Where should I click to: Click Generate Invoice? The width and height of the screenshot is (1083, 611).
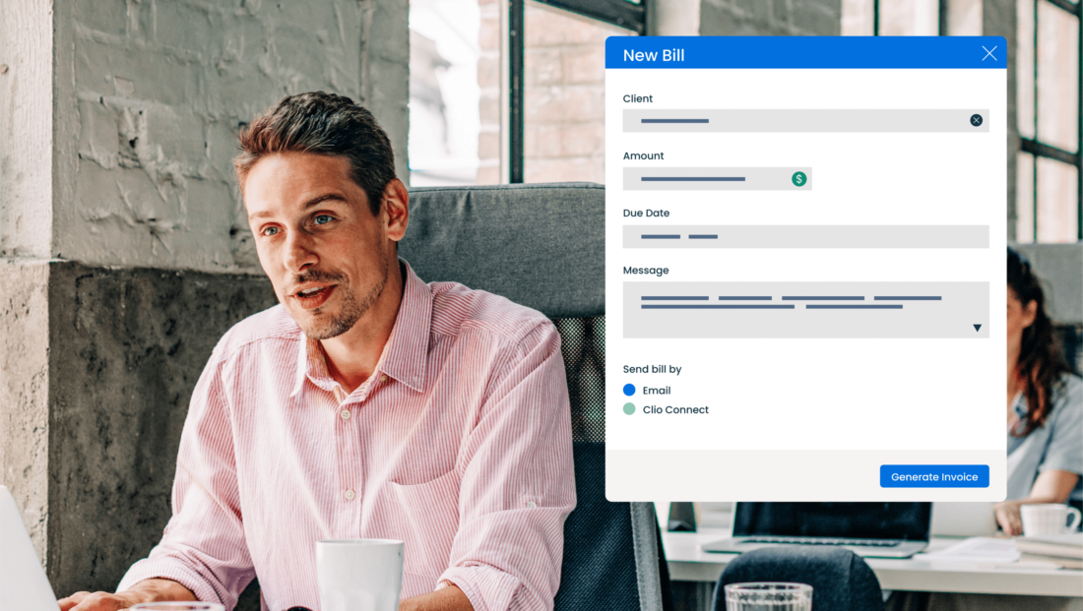933,475
